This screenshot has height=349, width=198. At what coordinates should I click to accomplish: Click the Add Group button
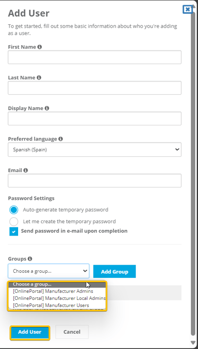(x=115, y=272)
